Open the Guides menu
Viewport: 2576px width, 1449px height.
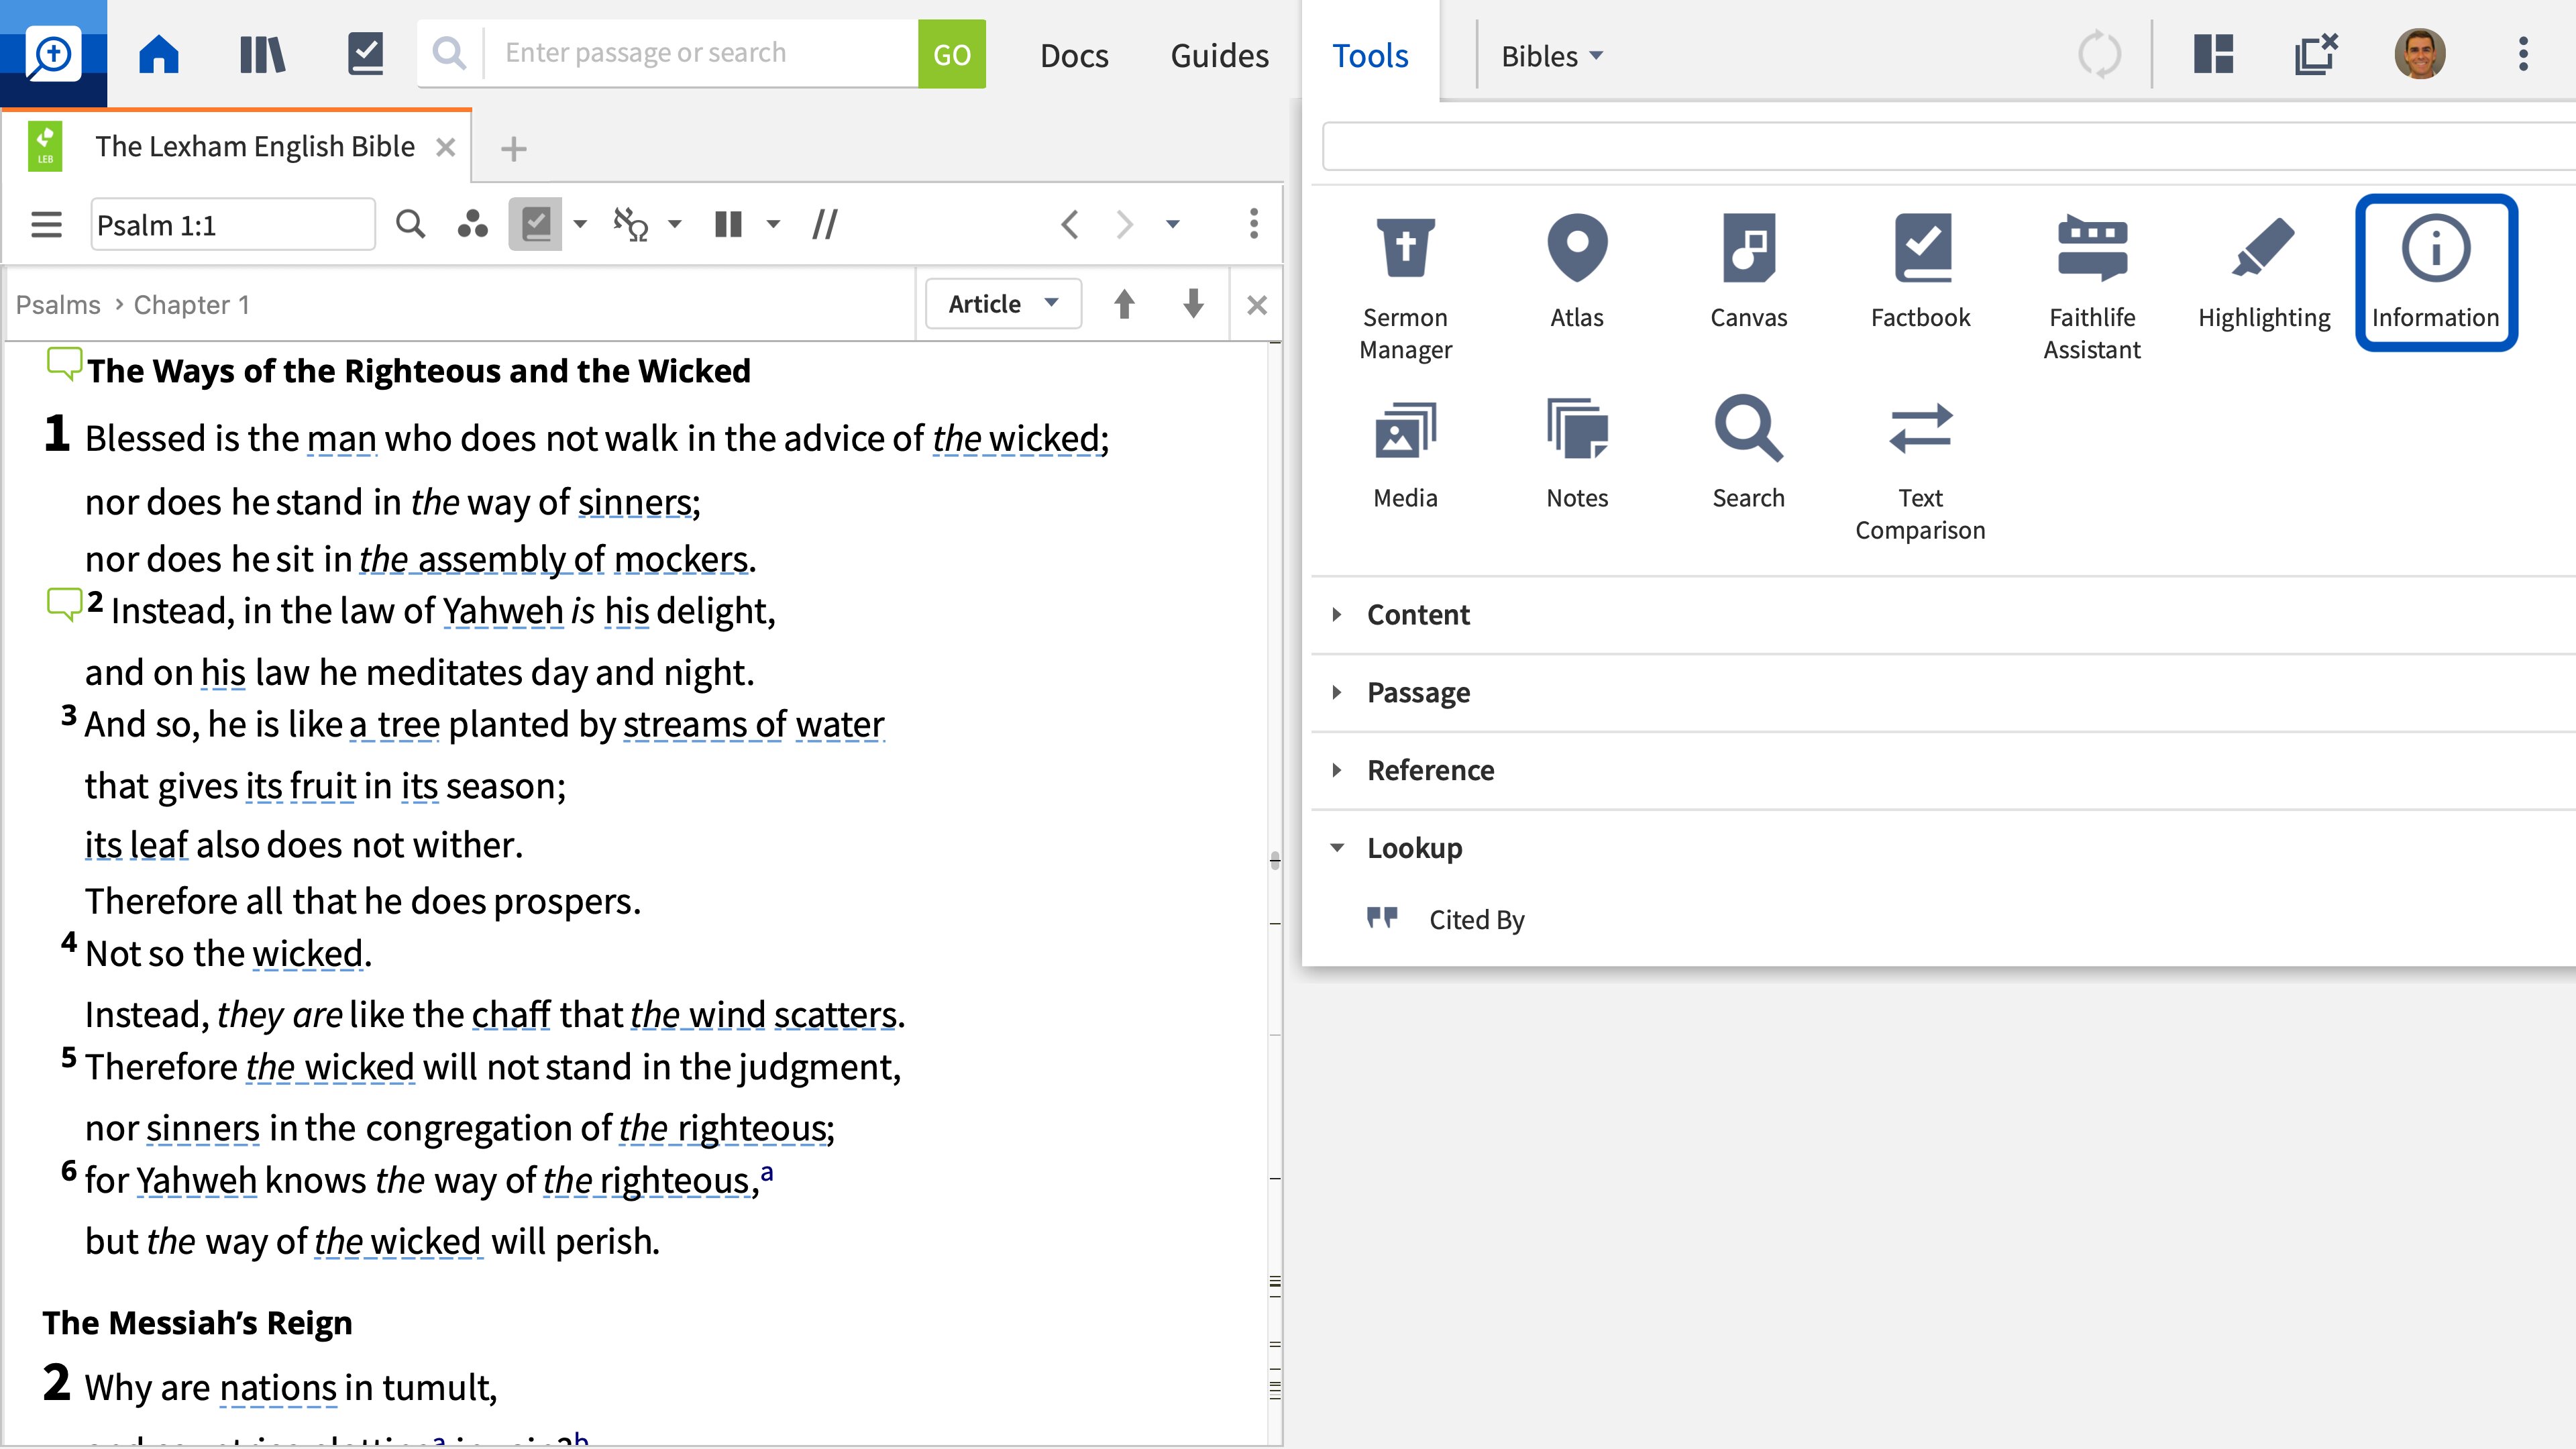pyautogui.click(x=1219, y=56)
